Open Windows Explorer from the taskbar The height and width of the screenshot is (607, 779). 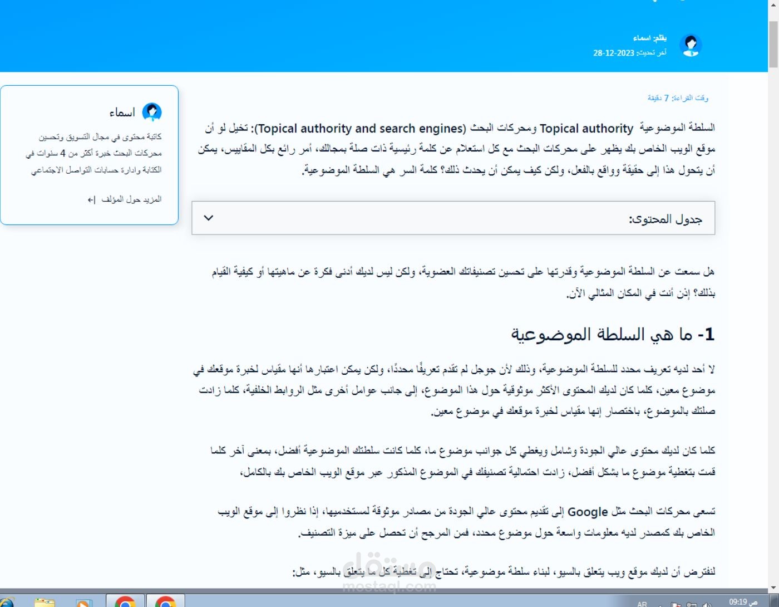click(x=45, y=601)
